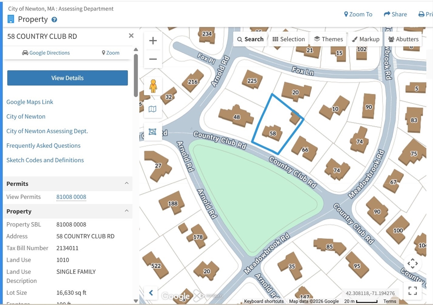Screen dimensions: 433x305
Task: Select the Pegman street view icon
Action: pyautogui.click(x=152, y=86)
